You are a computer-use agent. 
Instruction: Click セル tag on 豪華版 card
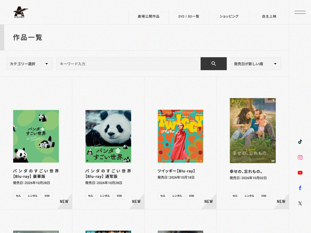[x=18, y=196]
